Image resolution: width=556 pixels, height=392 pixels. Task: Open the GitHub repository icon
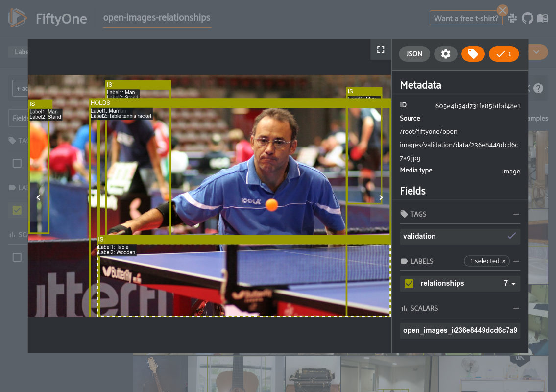tap(527, 19)
